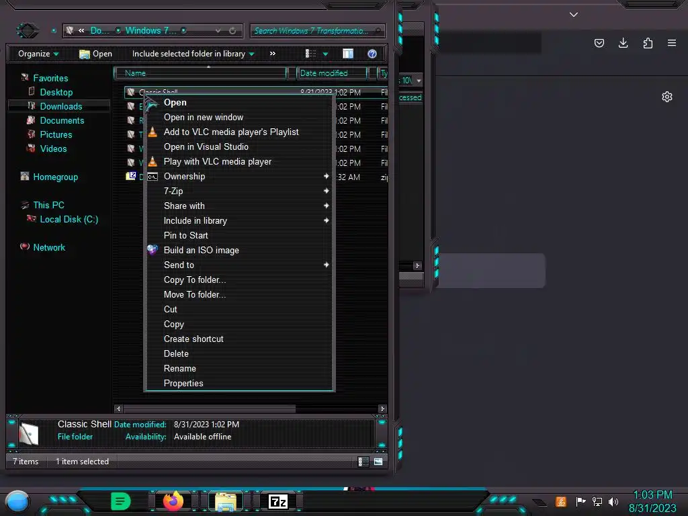Click the change view icon in toolbar
The image size is (688, 516).
point(310,54)
